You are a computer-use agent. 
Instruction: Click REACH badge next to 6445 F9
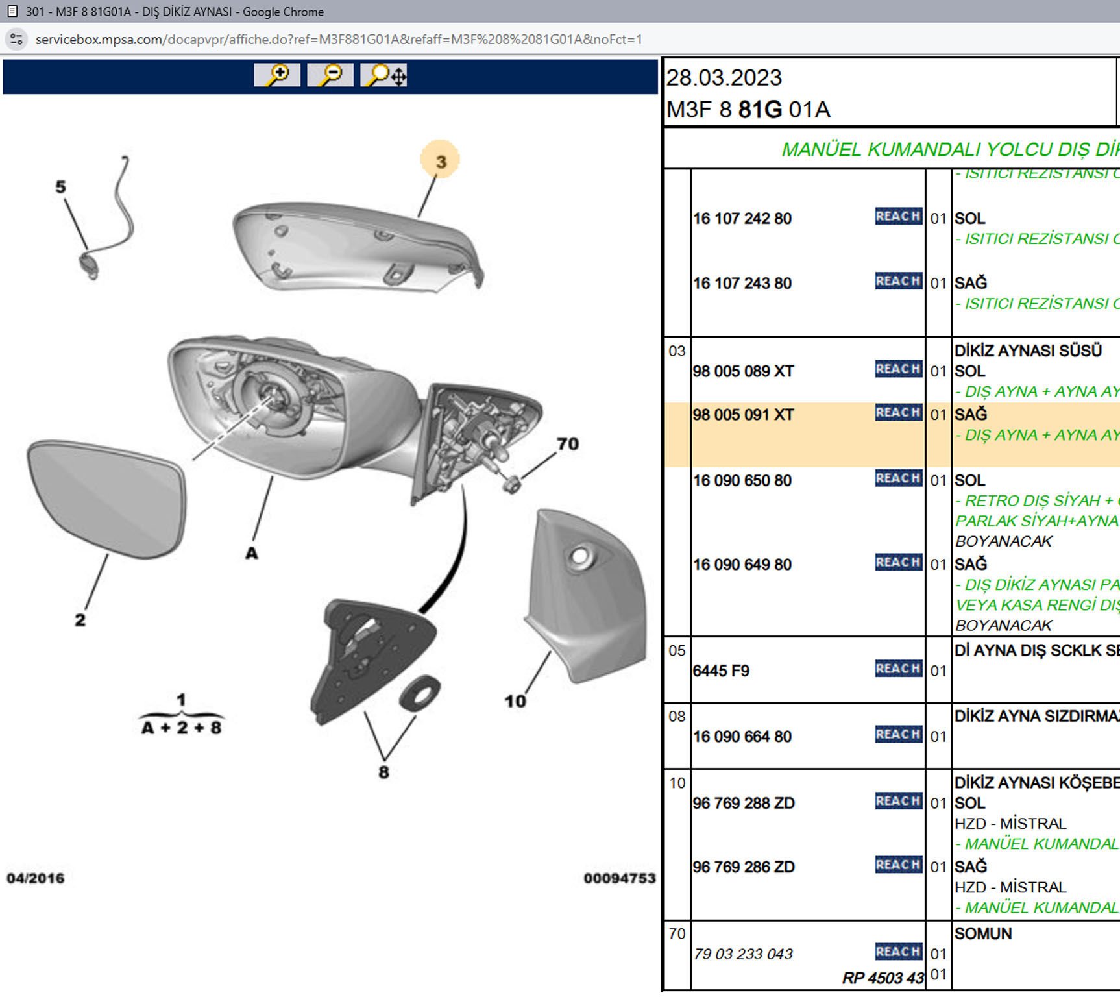(x=898, y=669)
